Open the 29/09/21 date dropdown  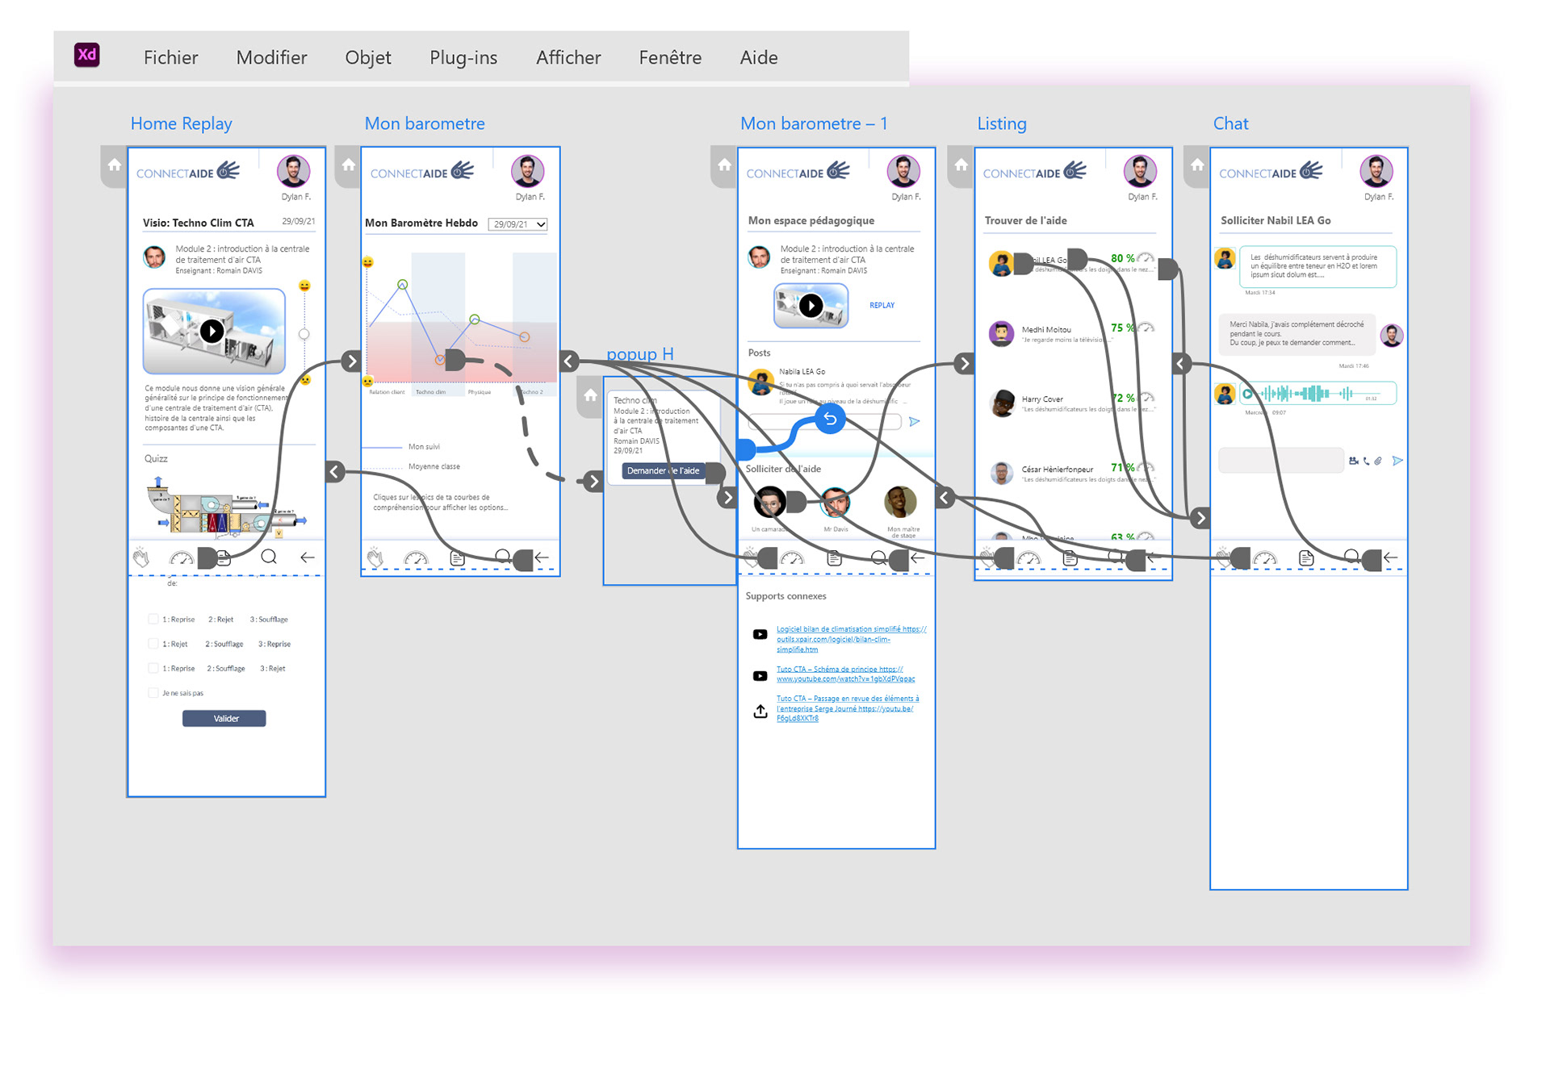pos(517,224)
